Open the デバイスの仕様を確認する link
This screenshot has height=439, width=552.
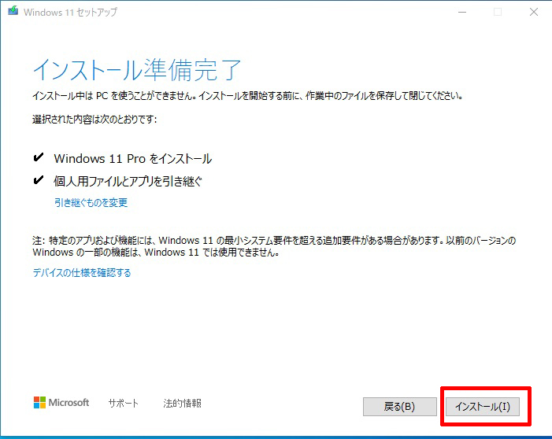[x=82, y=273]
